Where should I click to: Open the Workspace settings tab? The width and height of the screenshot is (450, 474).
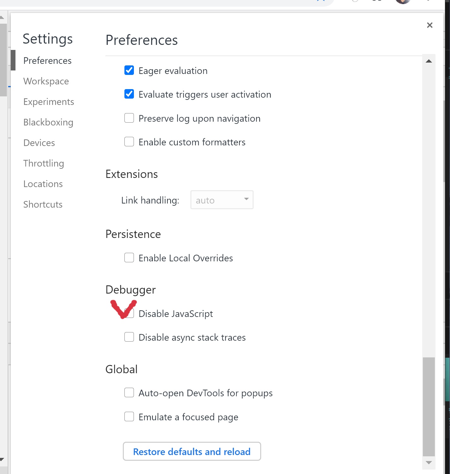tap(46, 81)
